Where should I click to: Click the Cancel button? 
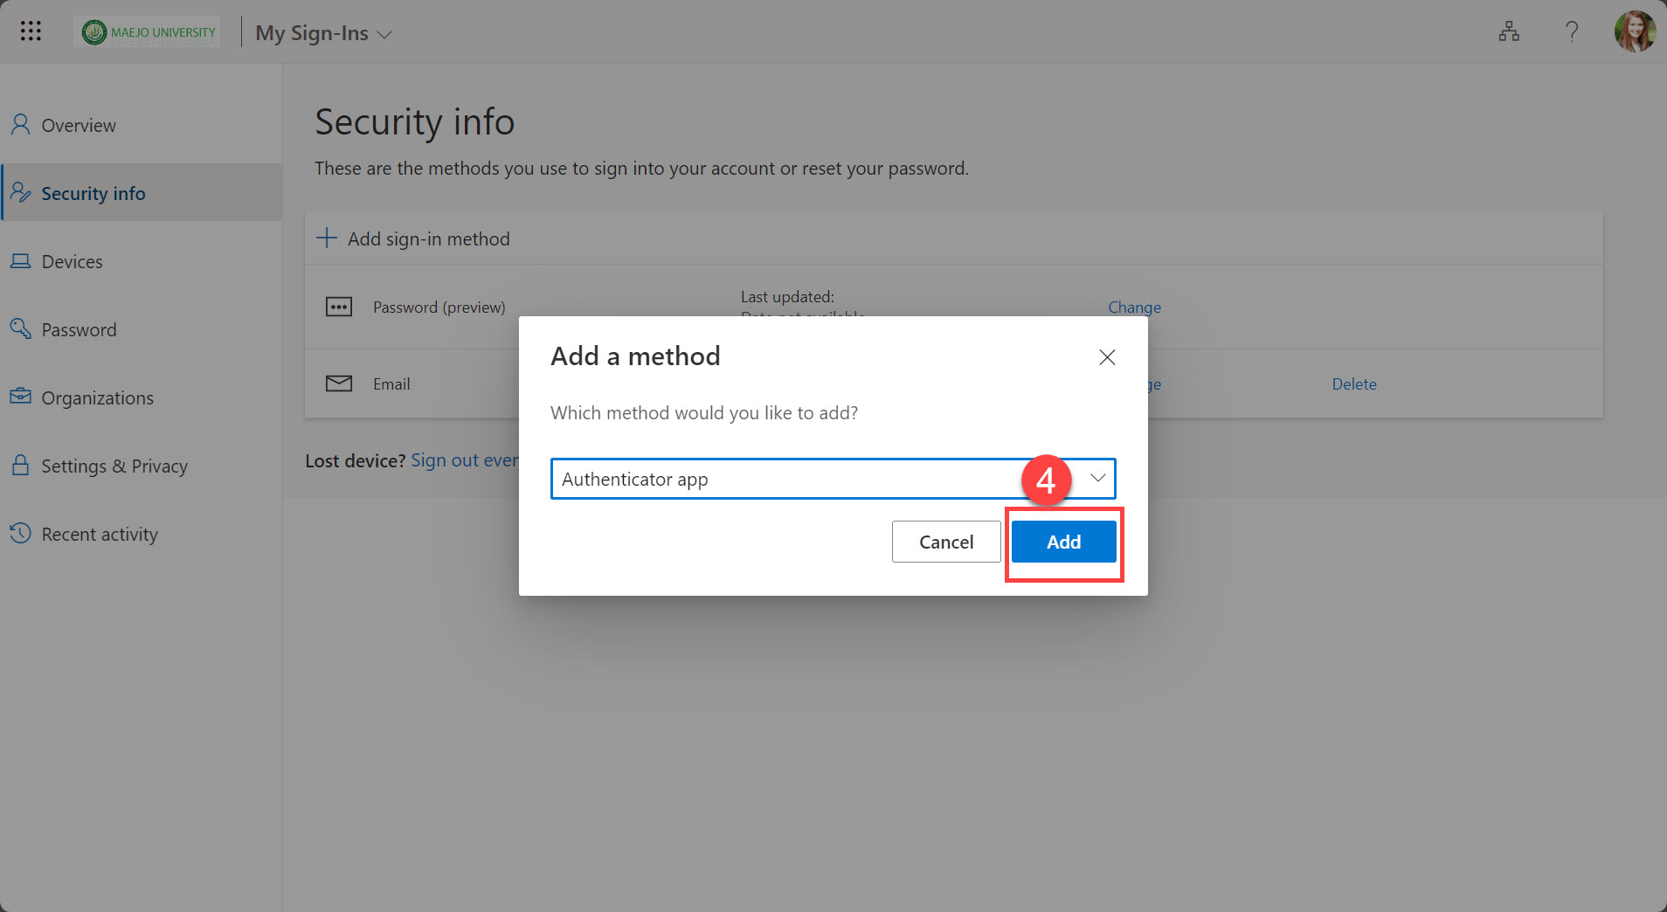945,542
